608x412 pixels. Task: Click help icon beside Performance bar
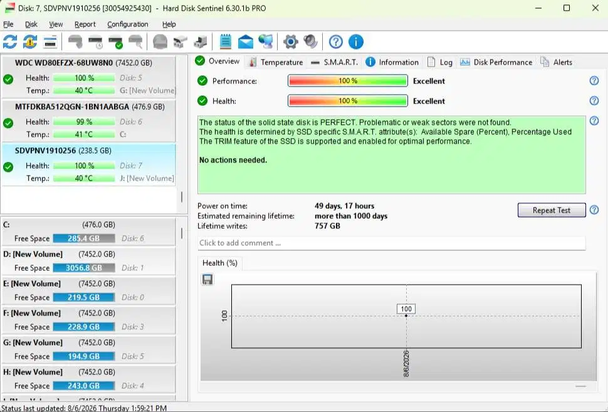pos(594,81)
